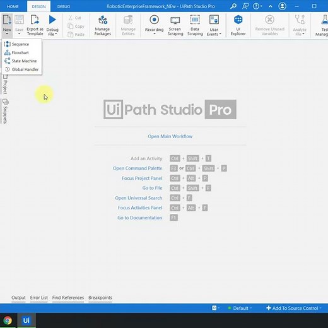Click the feedback icon in title bar
The height and width of the screenshot is (328, 328).
point(245,6)
